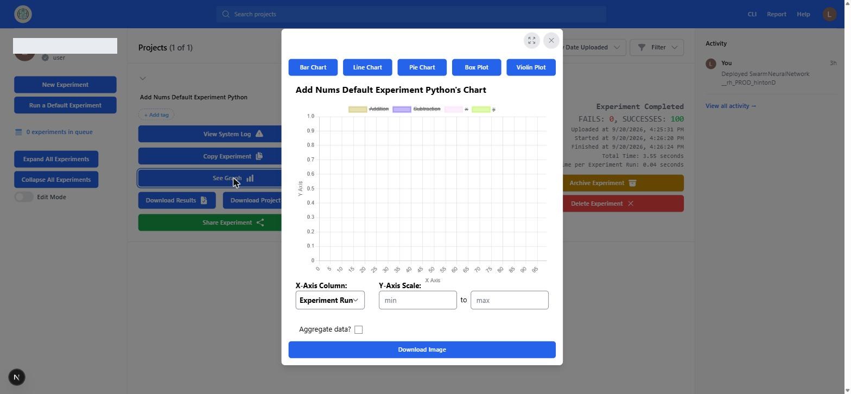Click the Archive Experiment box icon
The height and width of the screenshot is (394, 851).
(x=632, y=183)
